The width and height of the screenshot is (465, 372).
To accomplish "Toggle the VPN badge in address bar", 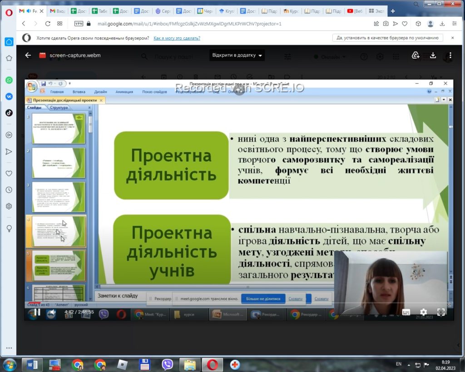I will click(x=79, y=24).
